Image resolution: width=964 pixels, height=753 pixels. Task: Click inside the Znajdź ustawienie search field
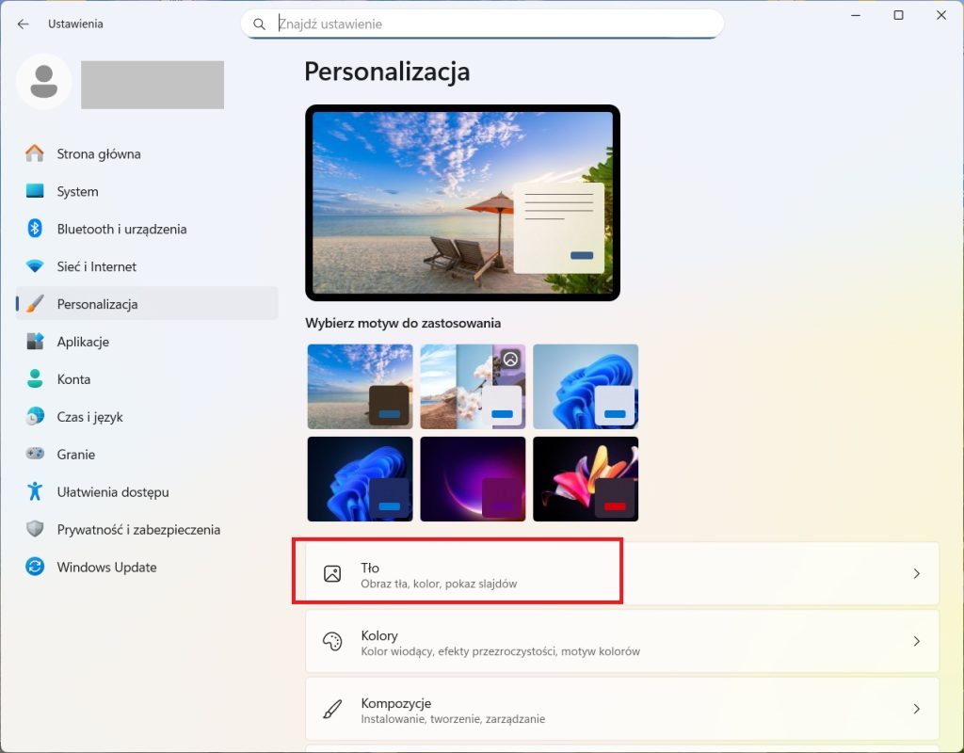490,24
